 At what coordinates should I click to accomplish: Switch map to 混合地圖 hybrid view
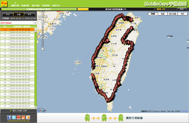point(172,14)
